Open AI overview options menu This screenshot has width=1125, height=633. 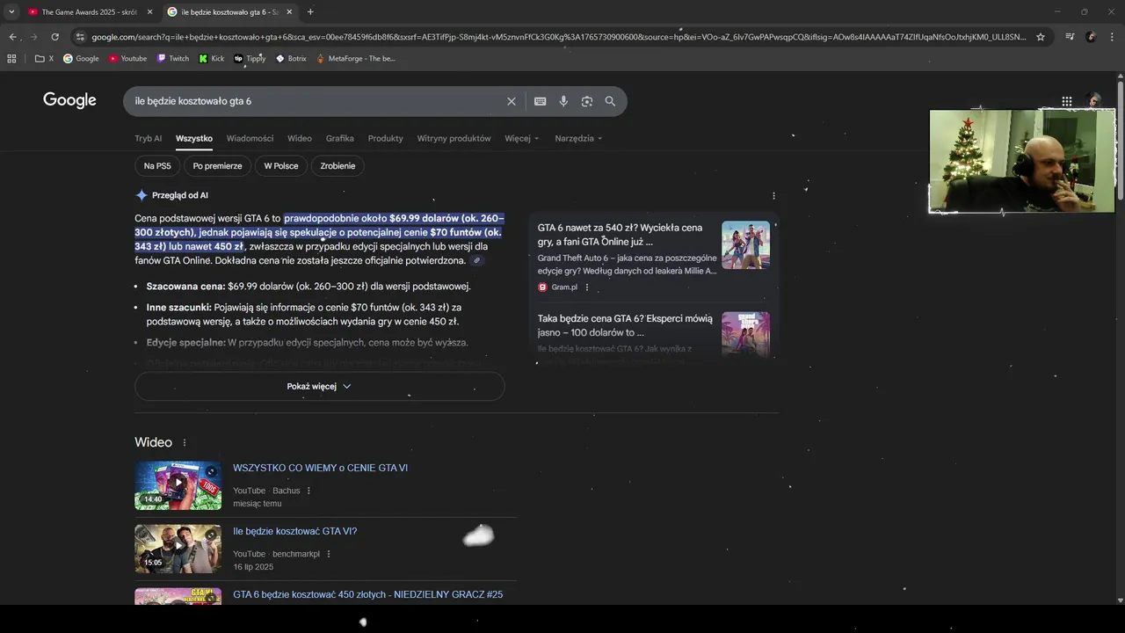[x=773, y=196]
